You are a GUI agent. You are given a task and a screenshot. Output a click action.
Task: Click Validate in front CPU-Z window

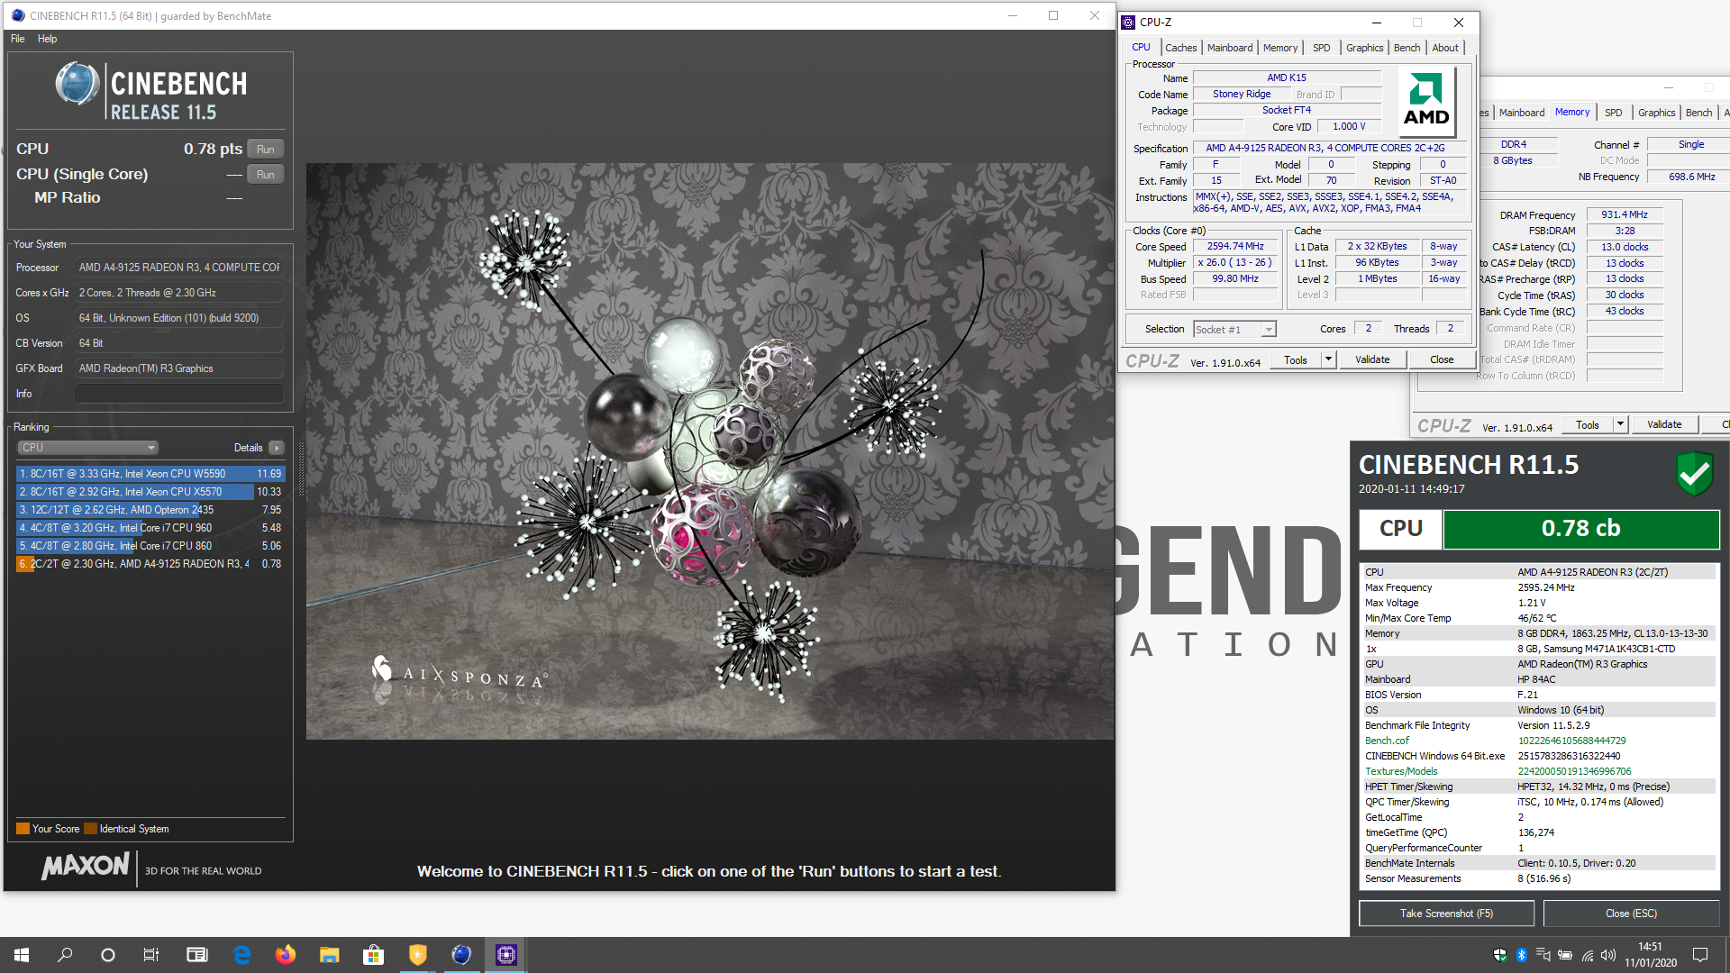1372,359
